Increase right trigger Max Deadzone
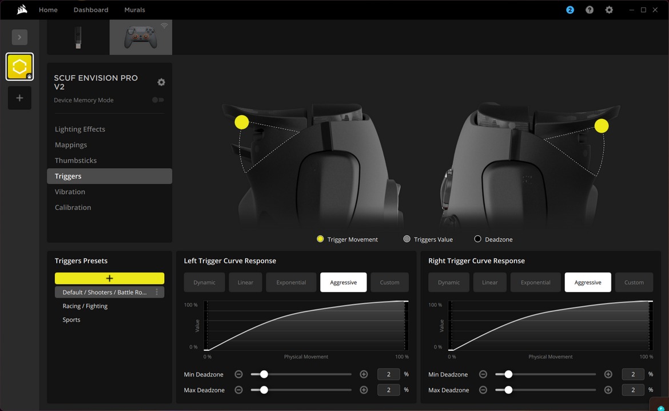The height and width of the screenshot is (411, 669). point(608,390)
